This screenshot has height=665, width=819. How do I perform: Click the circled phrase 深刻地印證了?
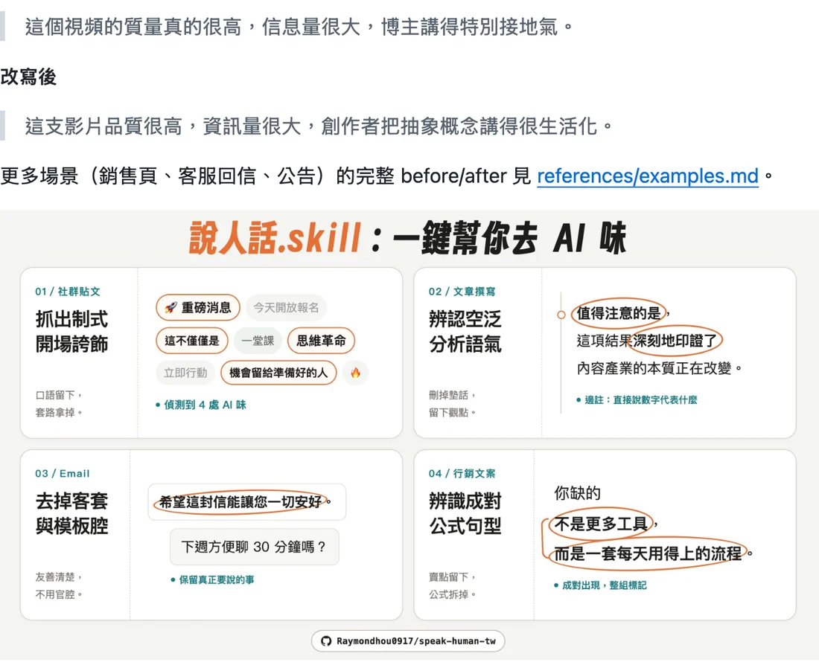[675, 341]
